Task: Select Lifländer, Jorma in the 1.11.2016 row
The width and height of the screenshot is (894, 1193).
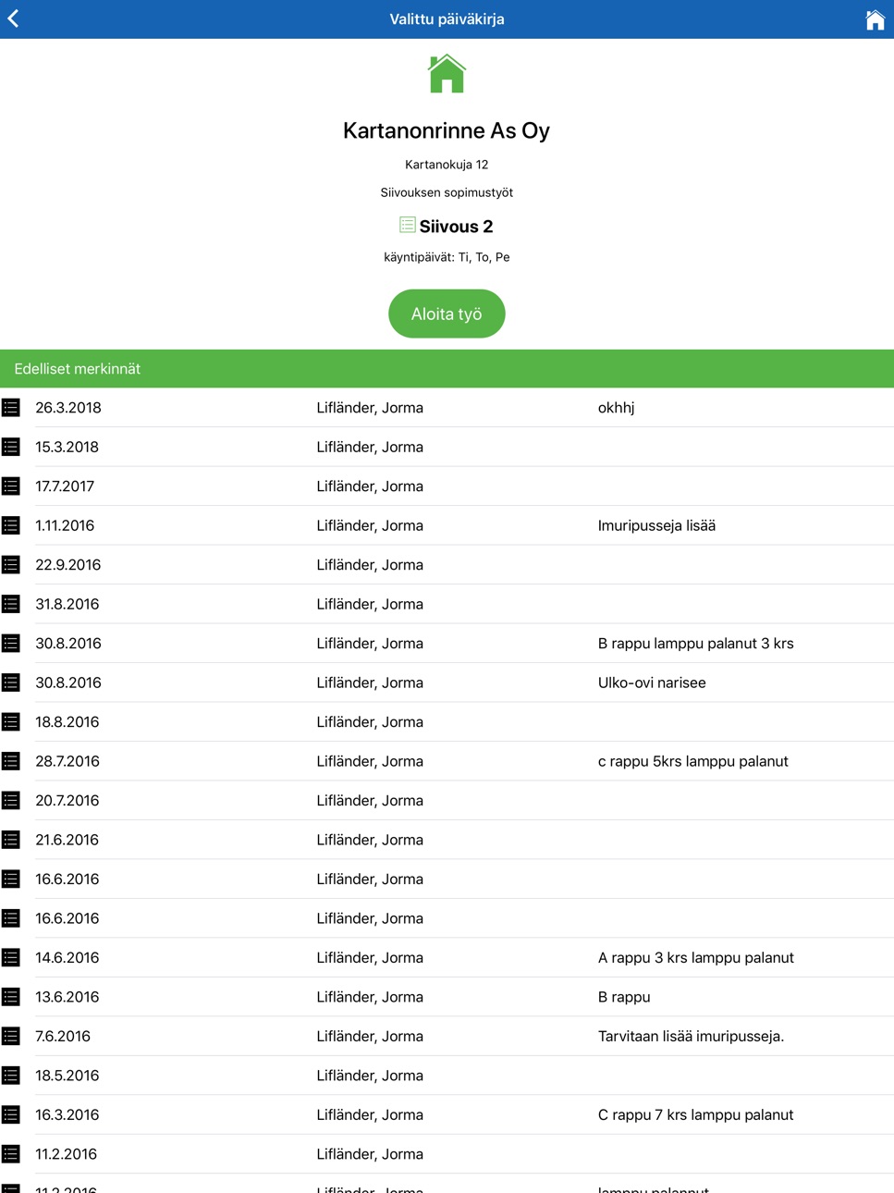Action: pyautogui.click(x=370, y=525)
